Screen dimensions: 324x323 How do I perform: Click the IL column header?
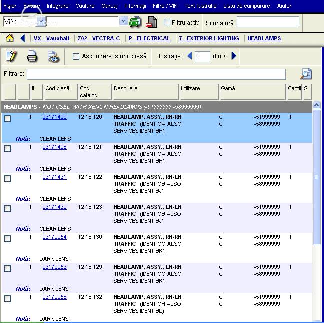(x=36, y=92)
